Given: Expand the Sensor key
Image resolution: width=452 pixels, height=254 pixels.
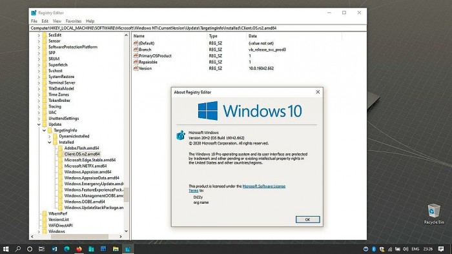Looking at the screenshot, I should tap(39, 41).
